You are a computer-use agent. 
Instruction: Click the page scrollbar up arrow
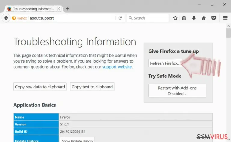pyautogui.click(x=229, y=26)
